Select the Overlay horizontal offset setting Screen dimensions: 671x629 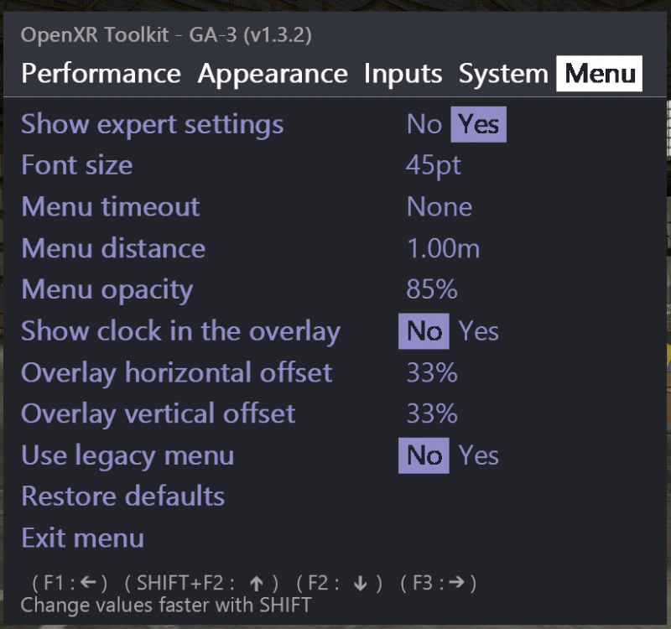click(176, 372)
